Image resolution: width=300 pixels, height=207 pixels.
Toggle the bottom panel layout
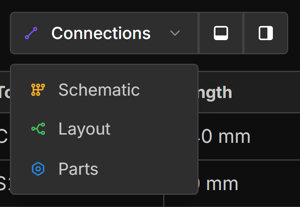221,33
